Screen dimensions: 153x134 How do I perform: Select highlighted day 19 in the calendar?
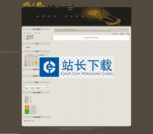click(x=36, y=63)
